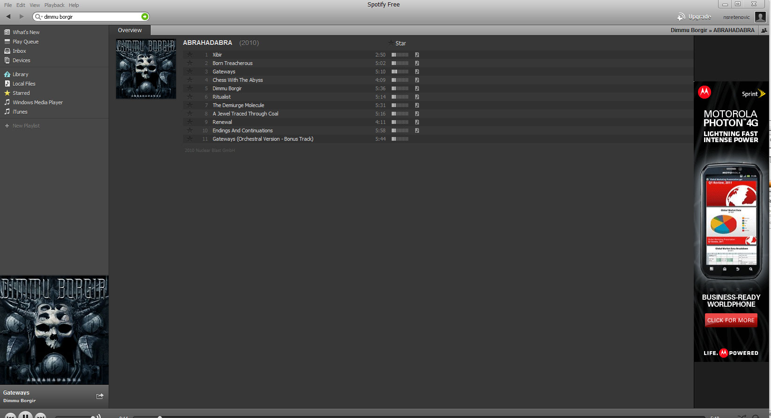Toggle star on track 3 Gateways
Viewport: 771px width, 418px height.
(190, 71)
